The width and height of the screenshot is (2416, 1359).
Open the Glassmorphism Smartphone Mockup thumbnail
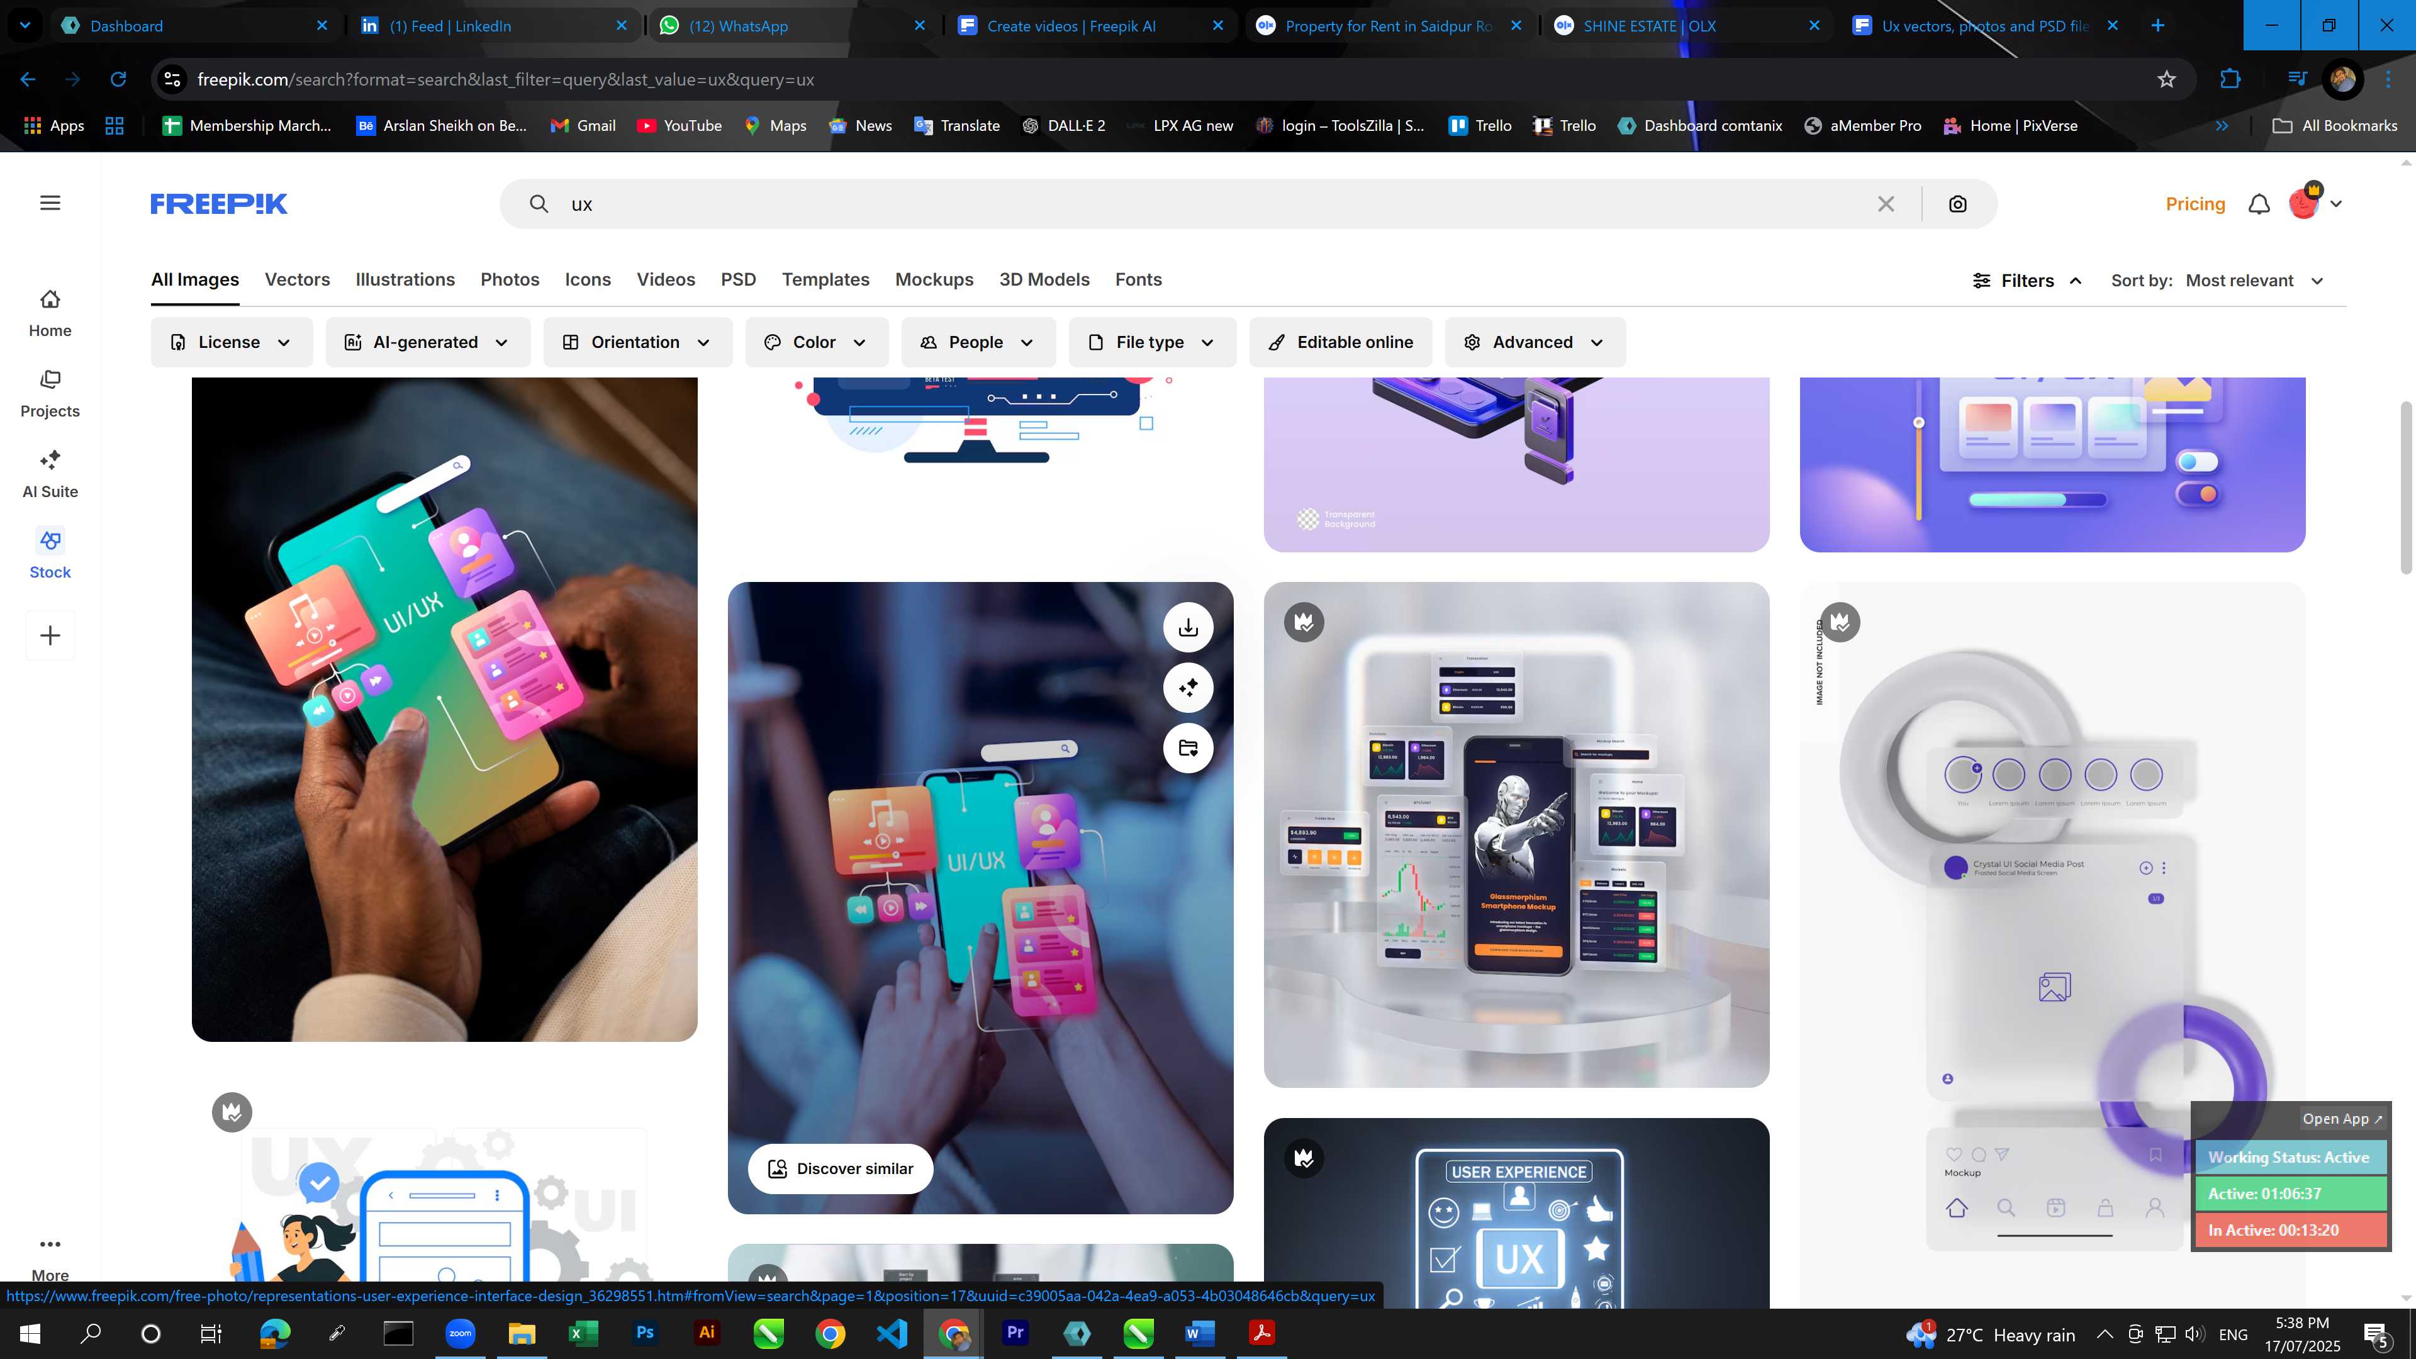[1516, 835]
